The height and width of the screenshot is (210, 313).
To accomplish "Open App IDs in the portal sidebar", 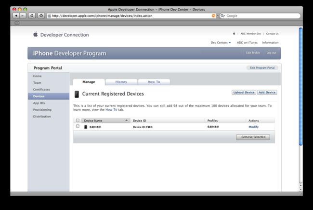I will (39, 103).
